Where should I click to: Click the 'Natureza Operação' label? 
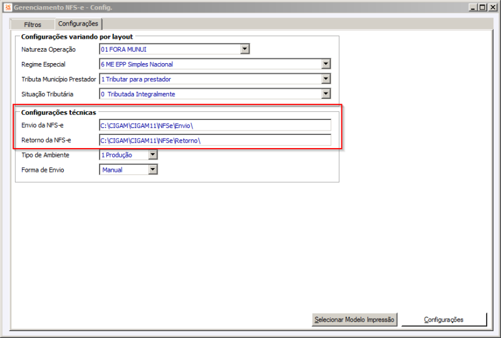(49, 49)
